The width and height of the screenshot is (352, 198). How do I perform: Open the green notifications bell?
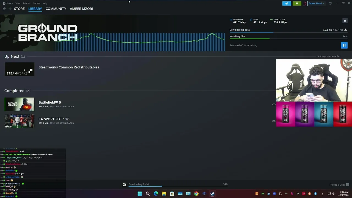tap(297, 3)
